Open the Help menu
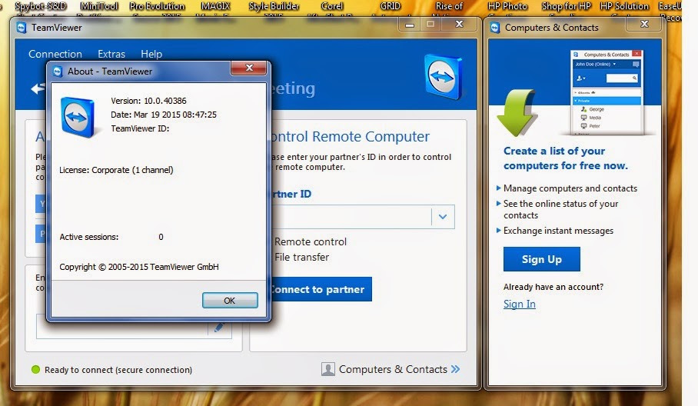698x406 pixels. [x=151, y=54]
